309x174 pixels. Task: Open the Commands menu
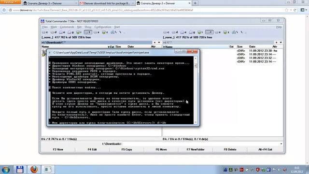coord(67,27)
